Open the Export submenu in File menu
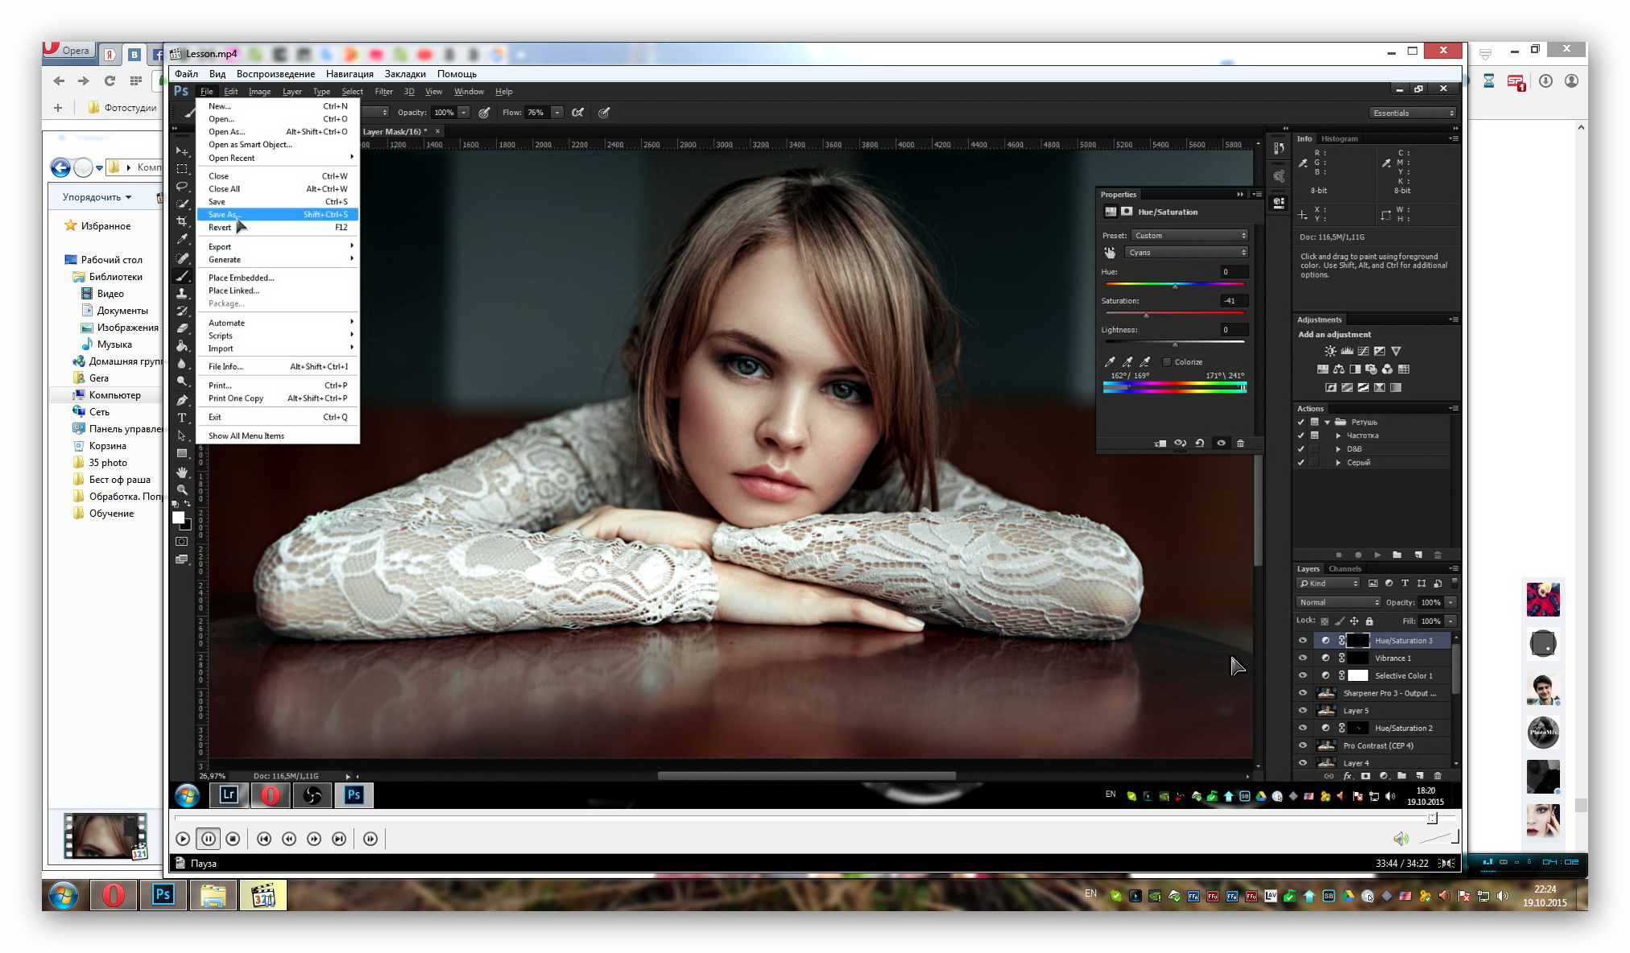Viewport: 1630px width, 953px height. pos(277,246)
